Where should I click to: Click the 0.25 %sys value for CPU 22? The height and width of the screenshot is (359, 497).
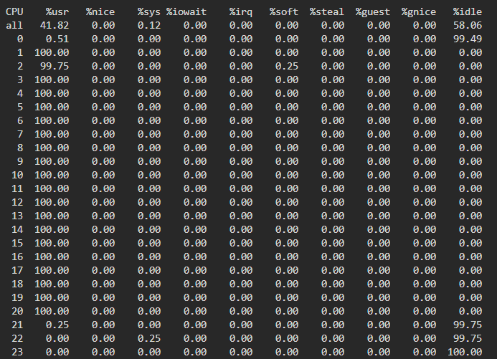[x=149, y=338]
